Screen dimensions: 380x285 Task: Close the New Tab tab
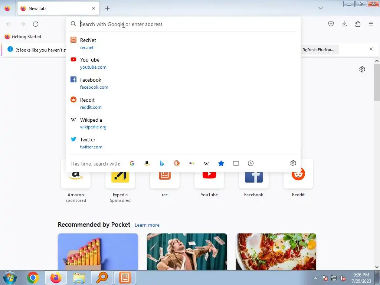click(94, 8)
